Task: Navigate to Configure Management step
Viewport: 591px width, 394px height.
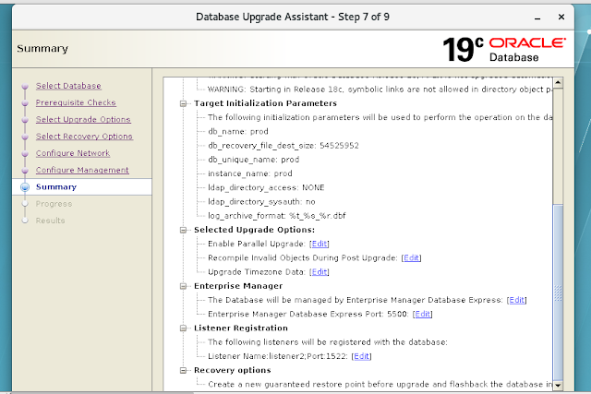Action: [x=82, y=171]
